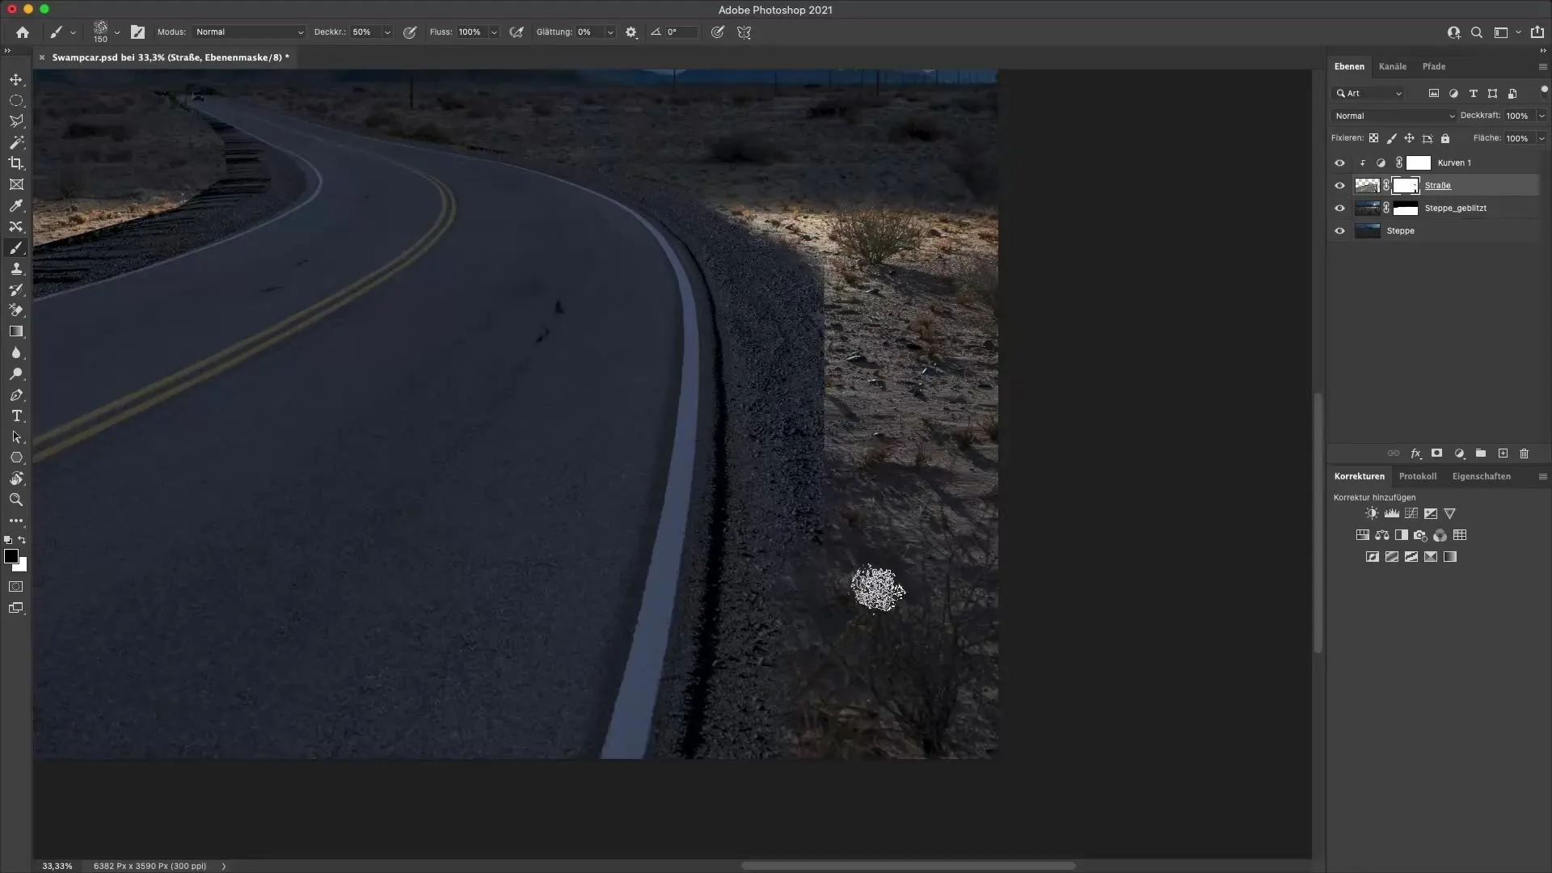Select the Gradient tool
1552x873 pixels.
16,331
